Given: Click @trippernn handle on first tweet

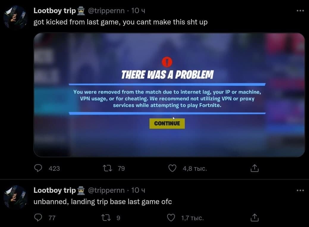Looking at the screenshot, I should (x=106, y=11).
